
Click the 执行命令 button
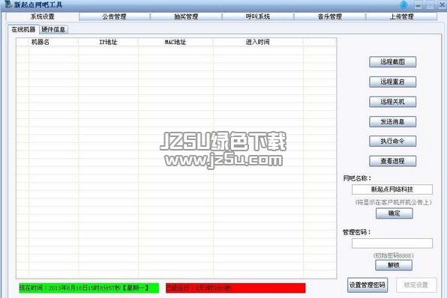(x=392, y=142)
